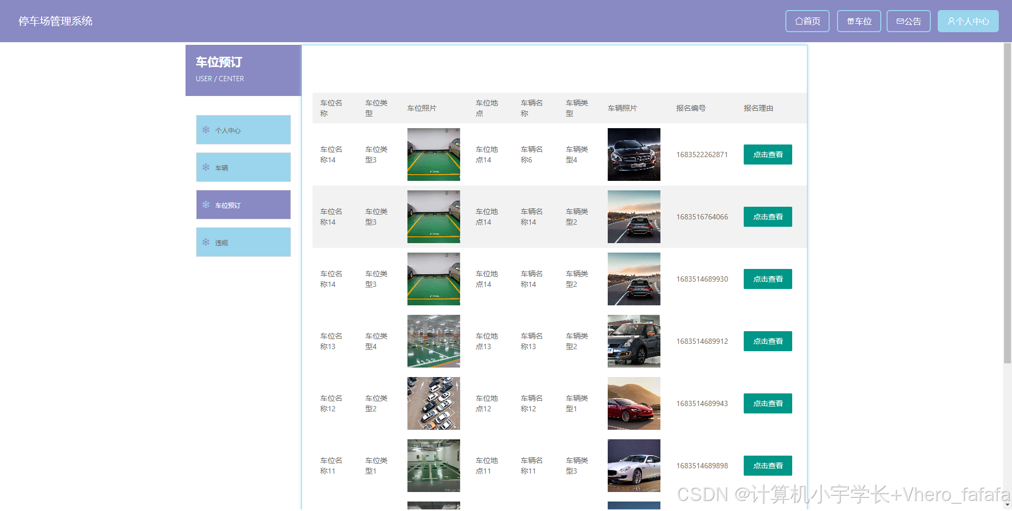Open car photo in row 1683514689930
Screen dimensions: 1012x511
(634, 279)
